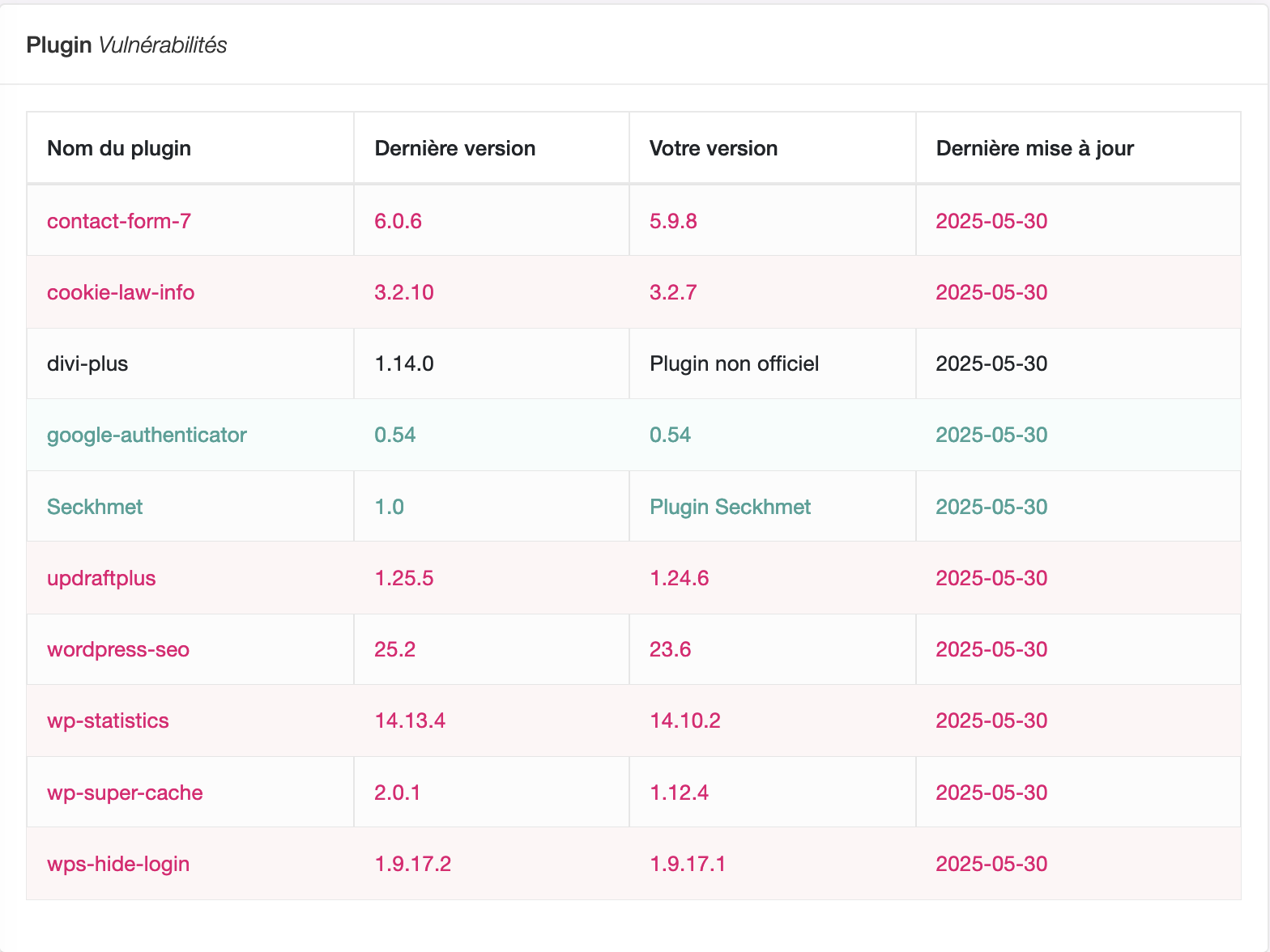This screenshot has height=952, width=1270.
Task: Click the 'Plugin Seckhmet' cell
Action: pos(730,507)
